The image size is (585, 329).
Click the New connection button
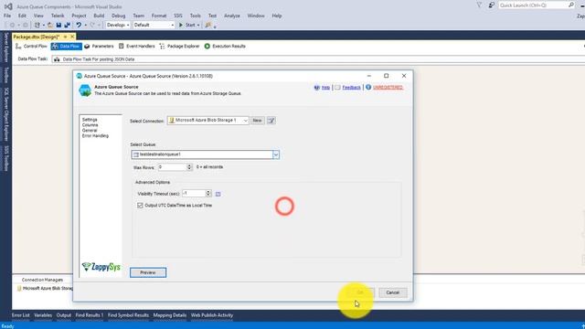(257, 121)
